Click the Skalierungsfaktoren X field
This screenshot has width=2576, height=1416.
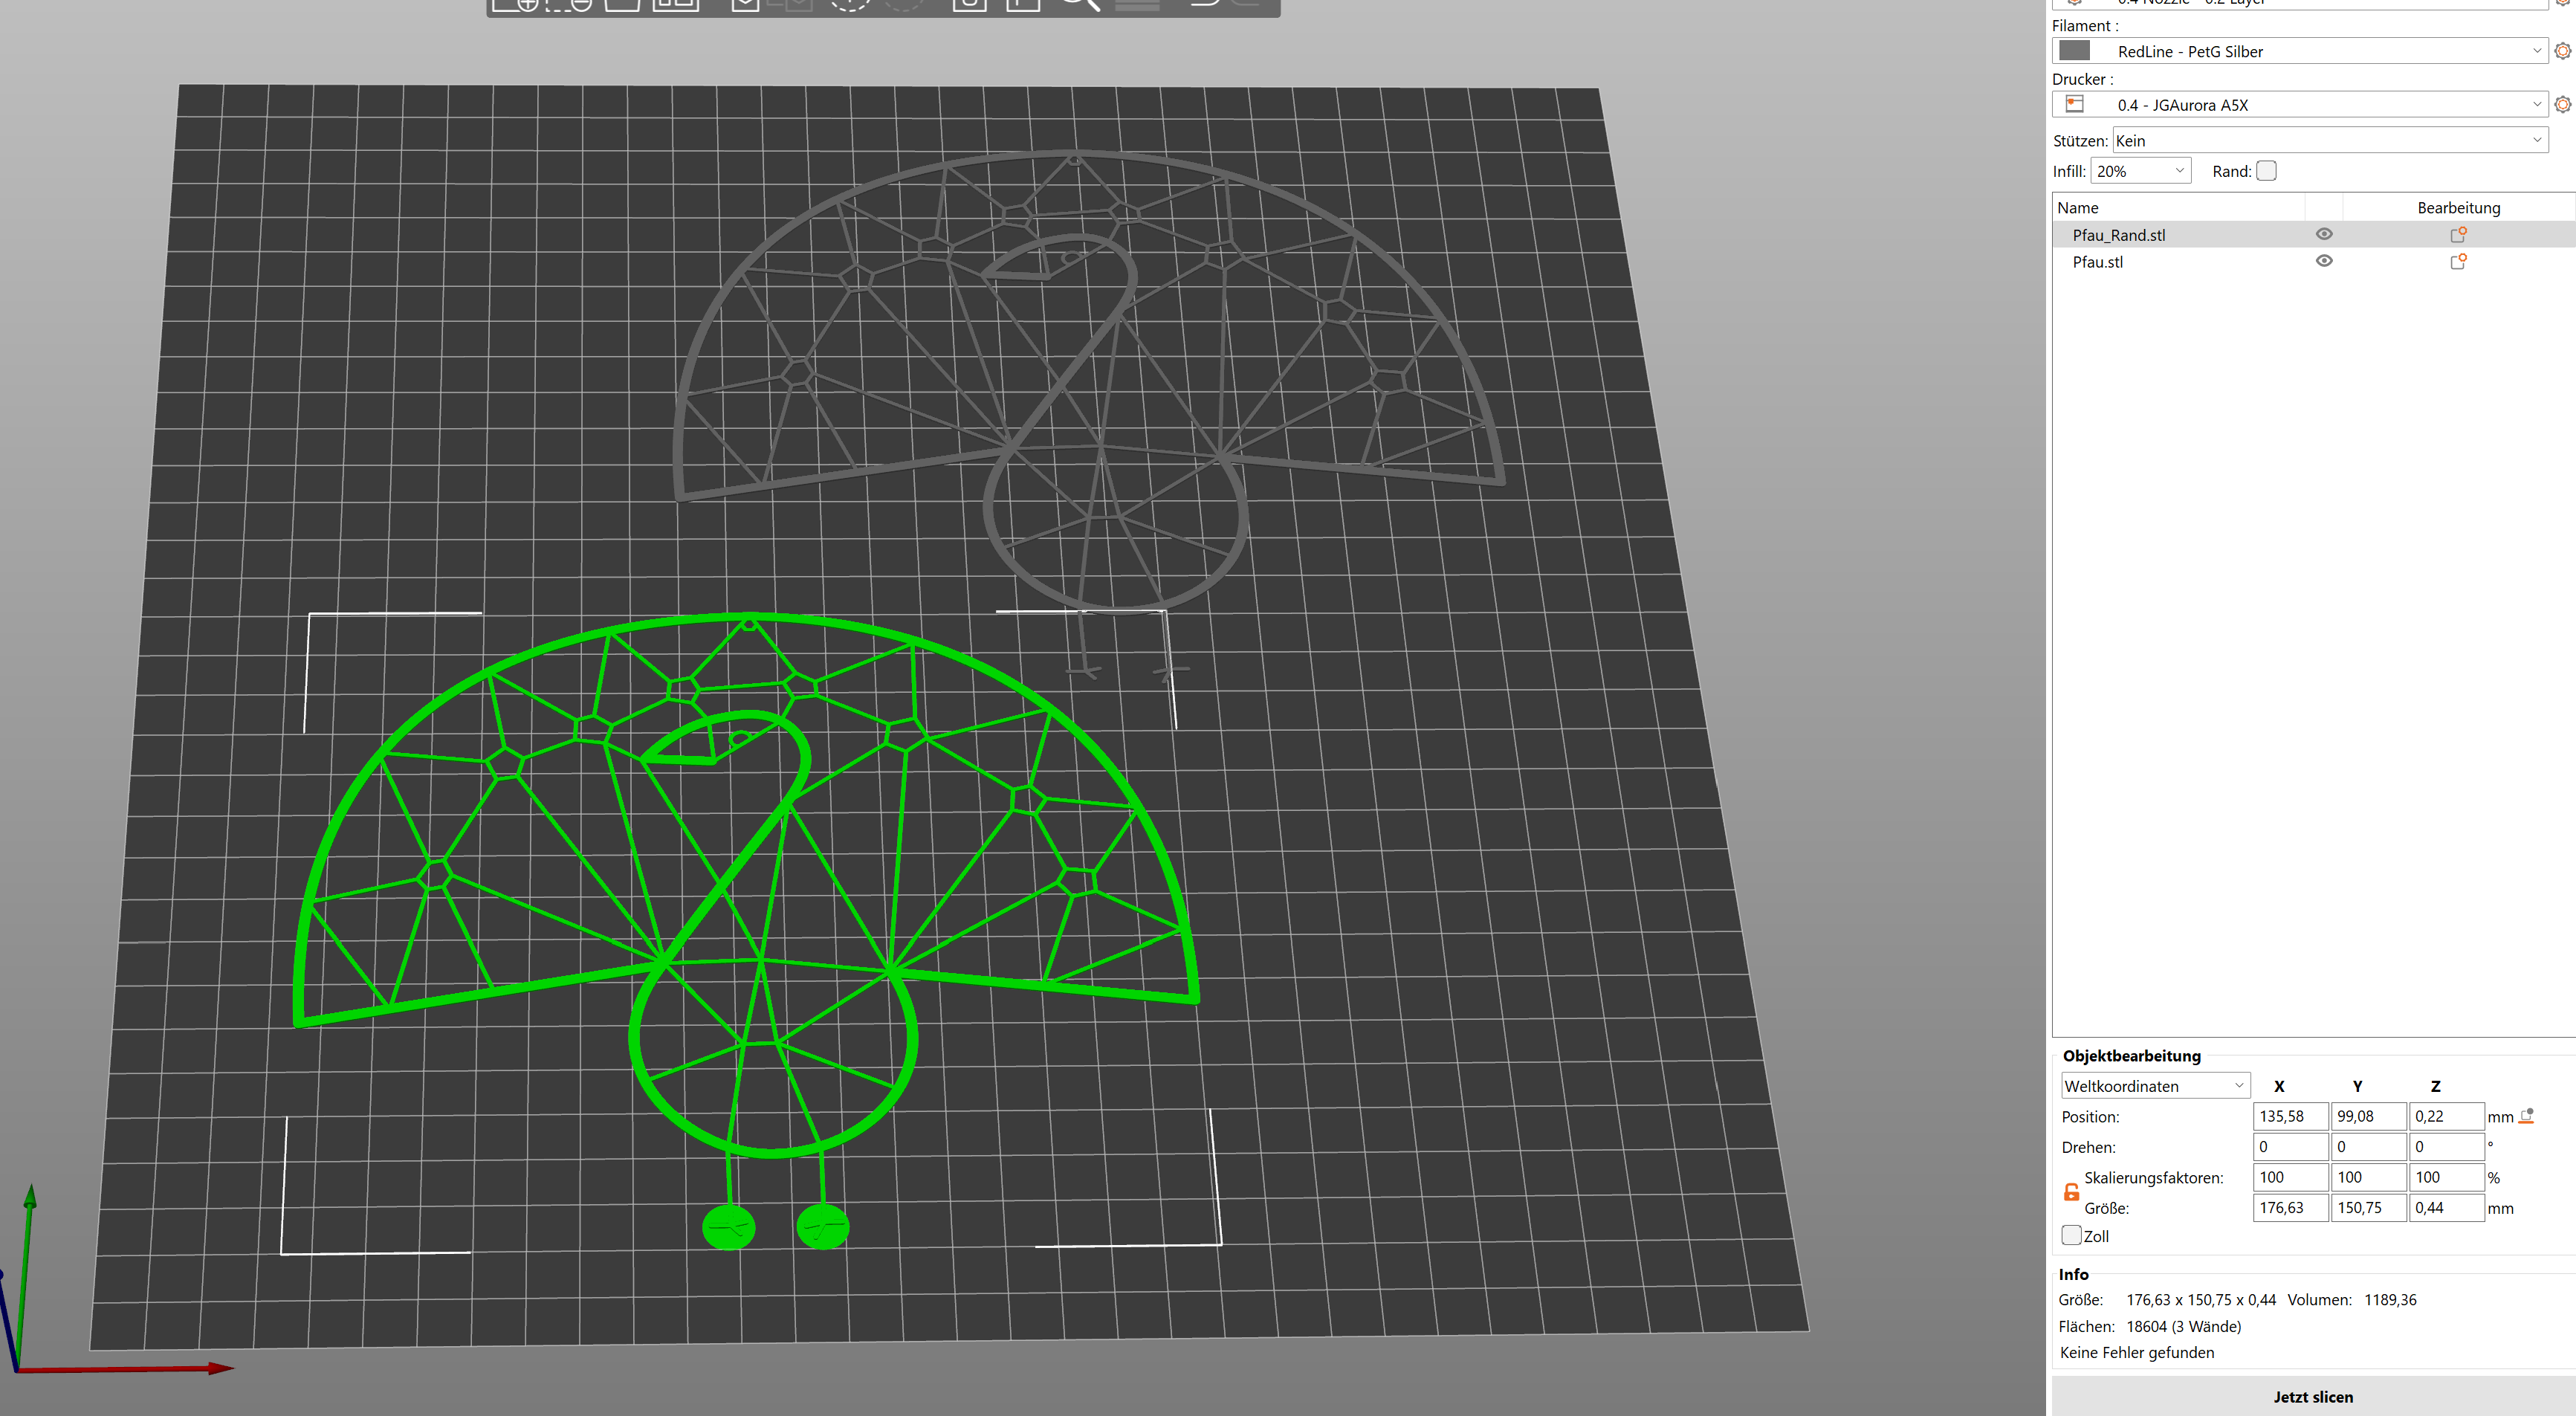click(2290, 1177)
